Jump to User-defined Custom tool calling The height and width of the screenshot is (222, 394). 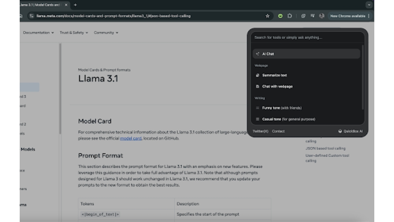pos(327,158)
